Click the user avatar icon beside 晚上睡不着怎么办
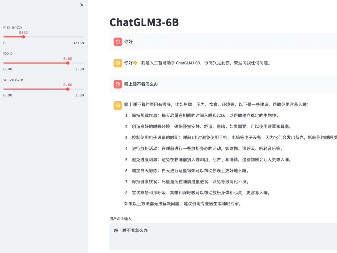Viewport: 337px width, 253px height. 118,84
